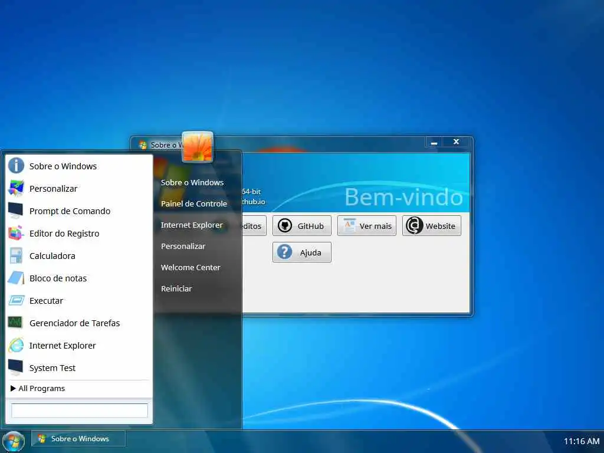The image size is (604, 453).
Task: Select Sobre o Windows in right dark pane
Action: (192, 182)
